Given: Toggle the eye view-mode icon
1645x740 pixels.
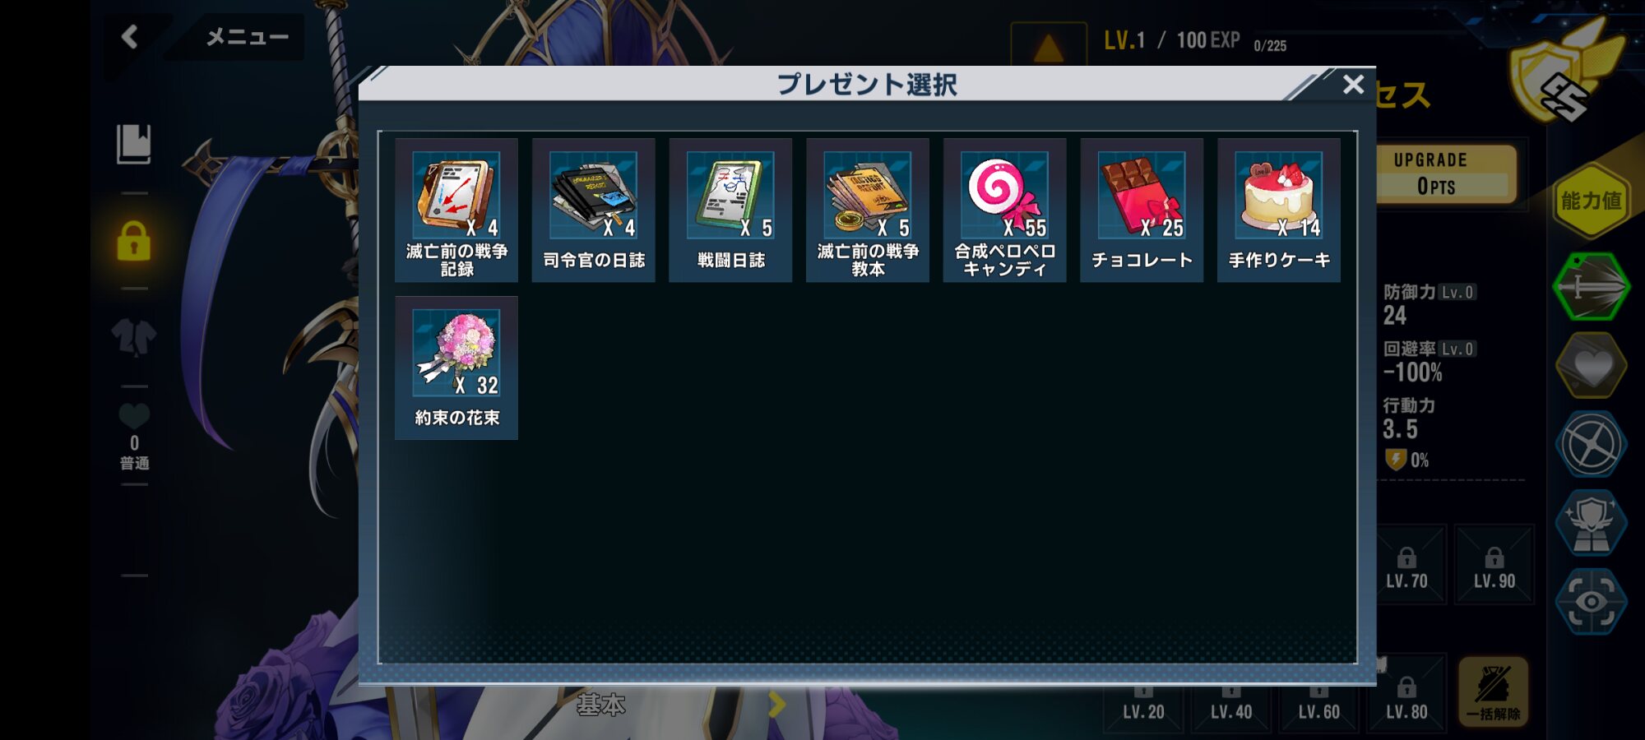Looking at the screenshot, I should (x=1592, y=602).
